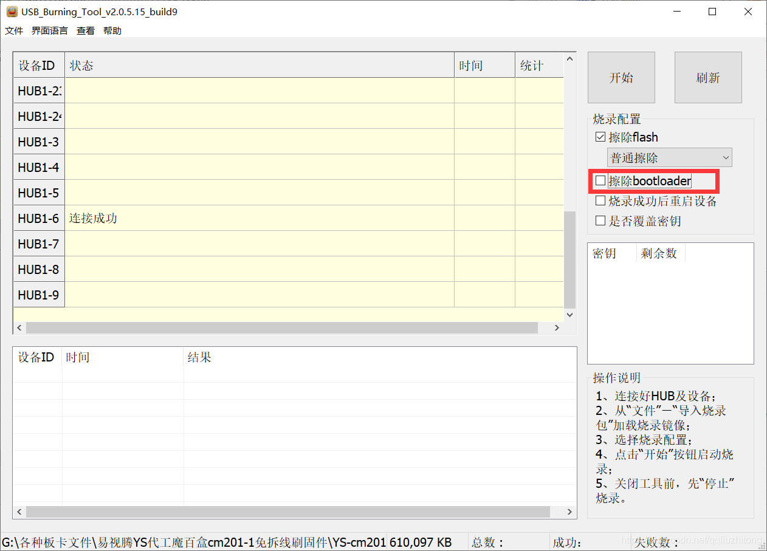
Task: Enable the 擦除bootloader checkbox
Action: pyautogui.click(x=600, y=180)
